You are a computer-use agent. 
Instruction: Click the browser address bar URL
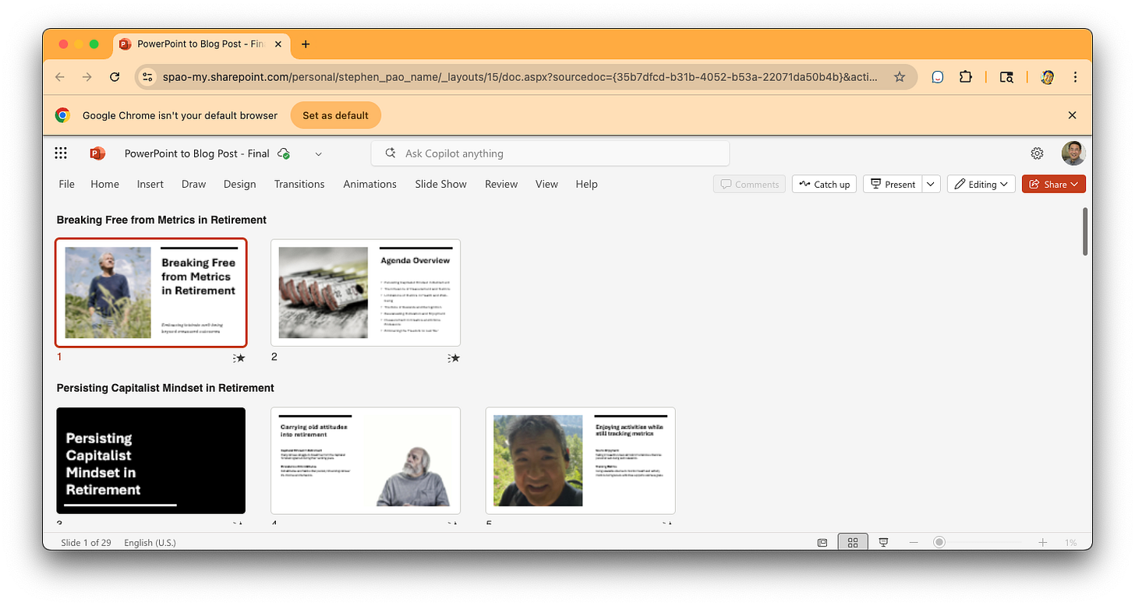tap(520, 77)
